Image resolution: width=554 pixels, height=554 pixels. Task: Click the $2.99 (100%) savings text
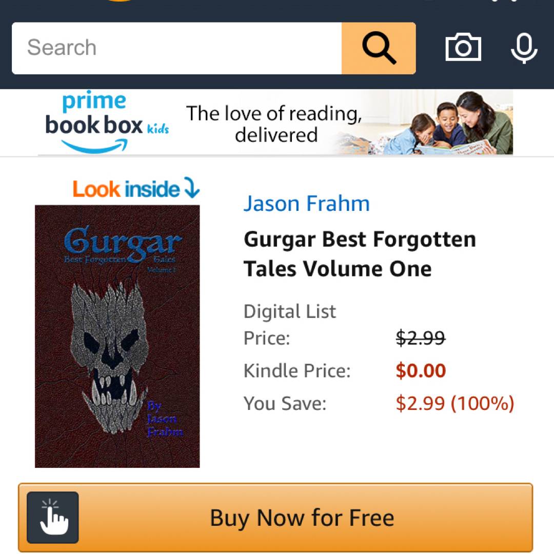point(455,403)
